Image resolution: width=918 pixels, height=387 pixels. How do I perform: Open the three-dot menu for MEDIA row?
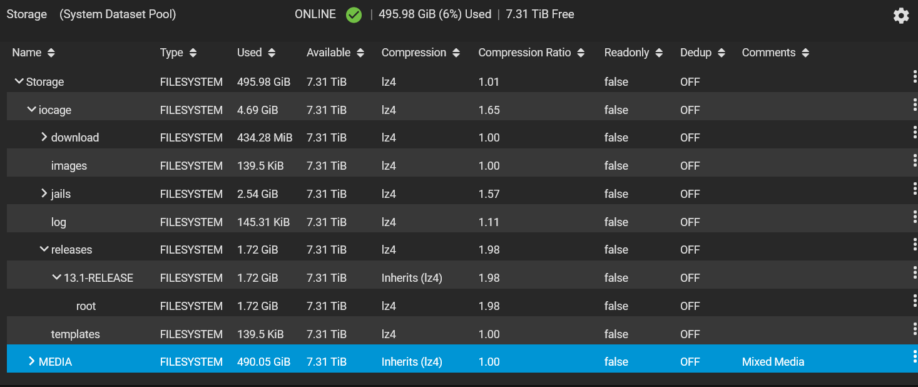coord(914,357)
